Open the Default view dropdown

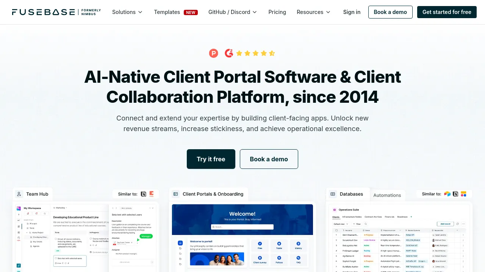341,224
